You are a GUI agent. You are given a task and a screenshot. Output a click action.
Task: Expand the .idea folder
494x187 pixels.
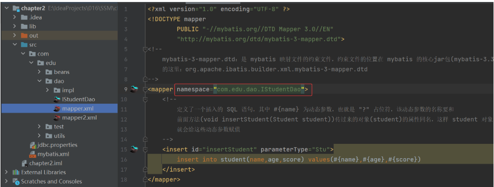15,17
